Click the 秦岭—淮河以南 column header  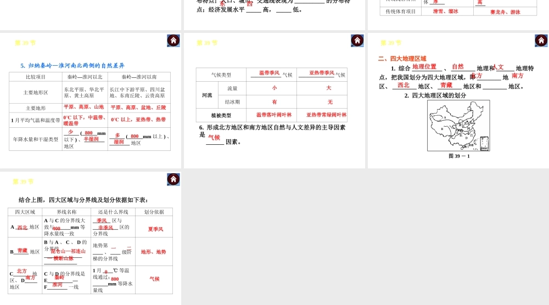click(139, 77)
